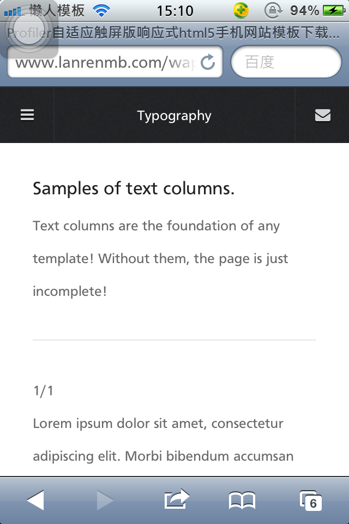The width and height of the screenshot is (349, 524).
Task: Tap the Samples of text columns heading
Action: [x=134, y=188]
